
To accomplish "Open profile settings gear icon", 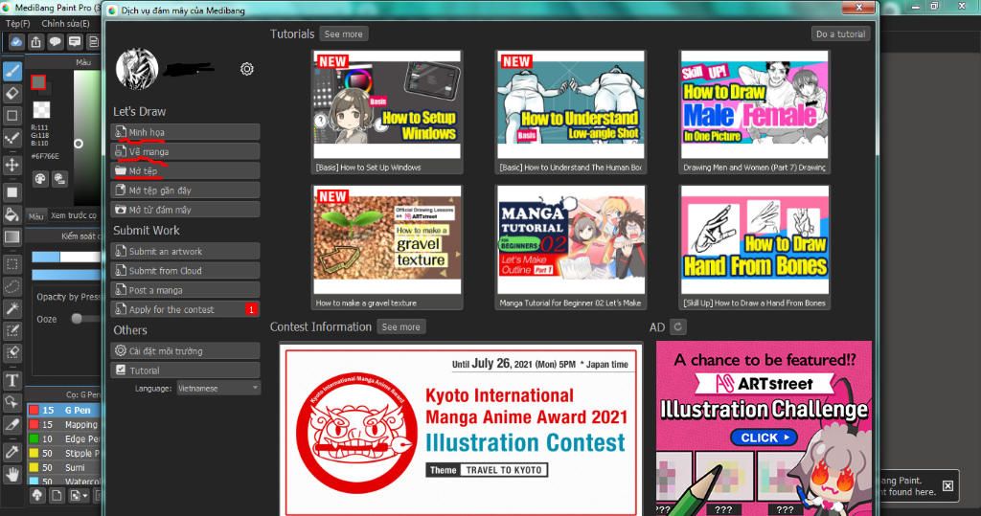I will (x=247, y=69).
